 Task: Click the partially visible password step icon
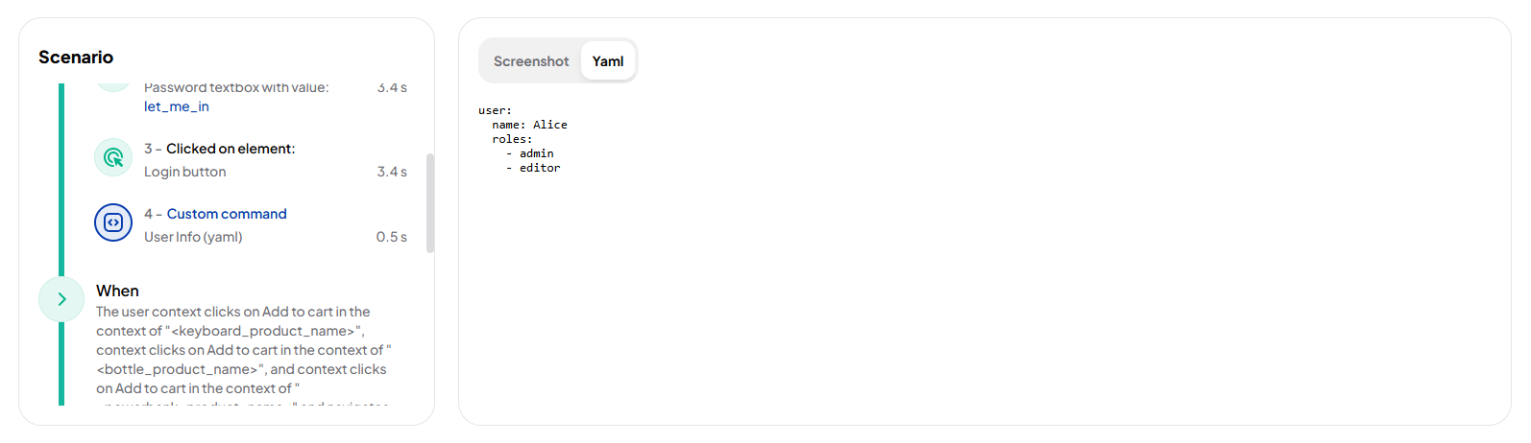pos(113,87)
